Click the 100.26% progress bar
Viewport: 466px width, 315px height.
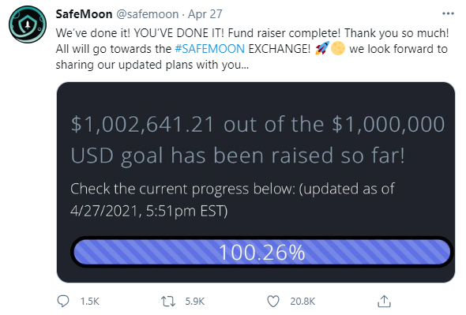[261, 253]
